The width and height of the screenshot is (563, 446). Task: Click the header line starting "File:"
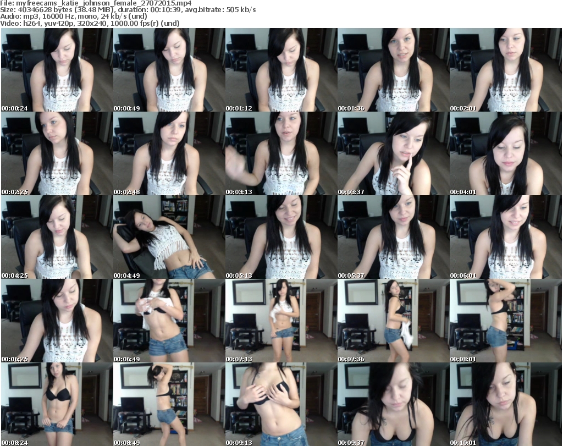click(x=96, y=3)
